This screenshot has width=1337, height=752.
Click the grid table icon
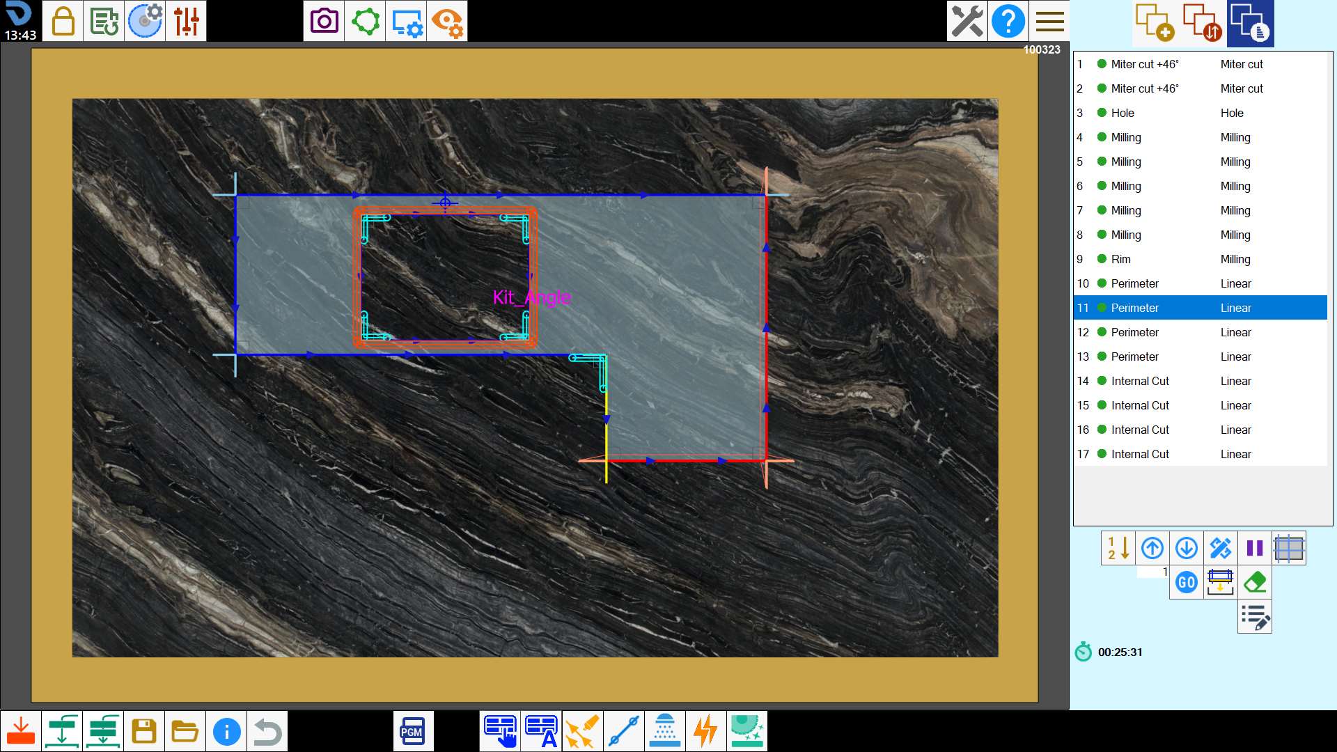point(1289,548)
